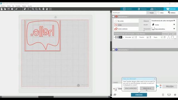Open the graduation cap tutorial icon
Viewport: 178px width, 100px height.
[115, 95]
